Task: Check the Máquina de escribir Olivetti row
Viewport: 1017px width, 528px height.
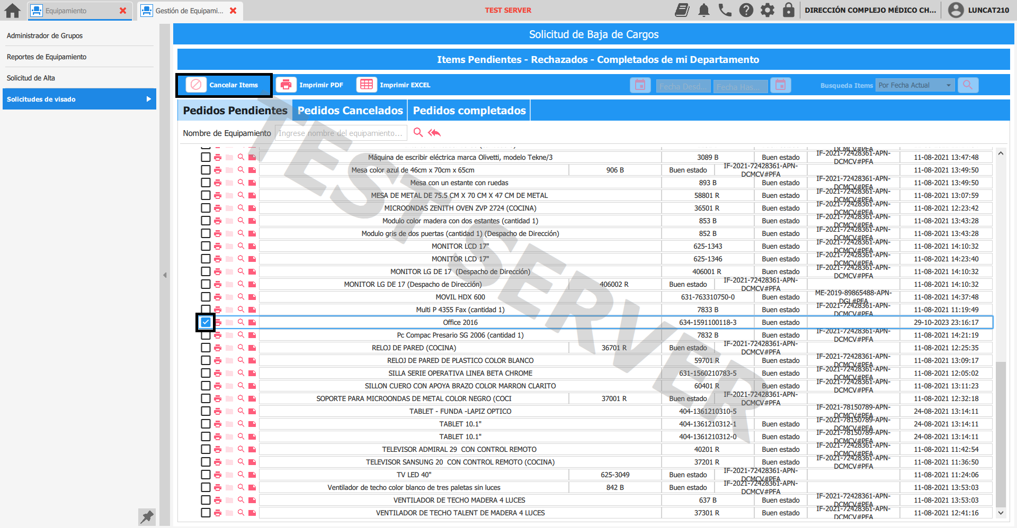Action: [x=206, y=157]
